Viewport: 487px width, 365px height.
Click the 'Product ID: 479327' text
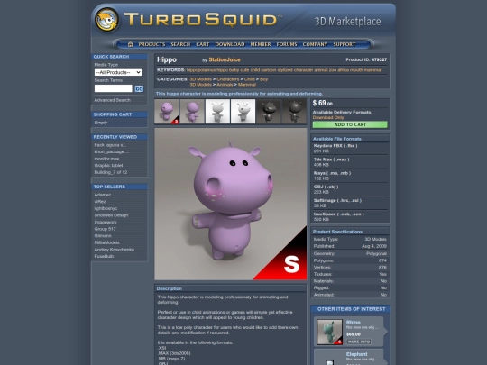pyautogui.click(x=366, y=59)
